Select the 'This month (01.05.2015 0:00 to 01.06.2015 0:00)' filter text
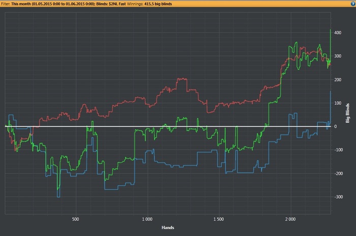356x236 pixels. click(x=53, y=4)
